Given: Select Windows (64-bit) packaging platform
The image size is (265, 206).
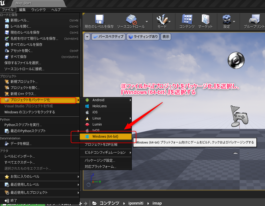Looking at the screenshot, I should click(105, 136).
